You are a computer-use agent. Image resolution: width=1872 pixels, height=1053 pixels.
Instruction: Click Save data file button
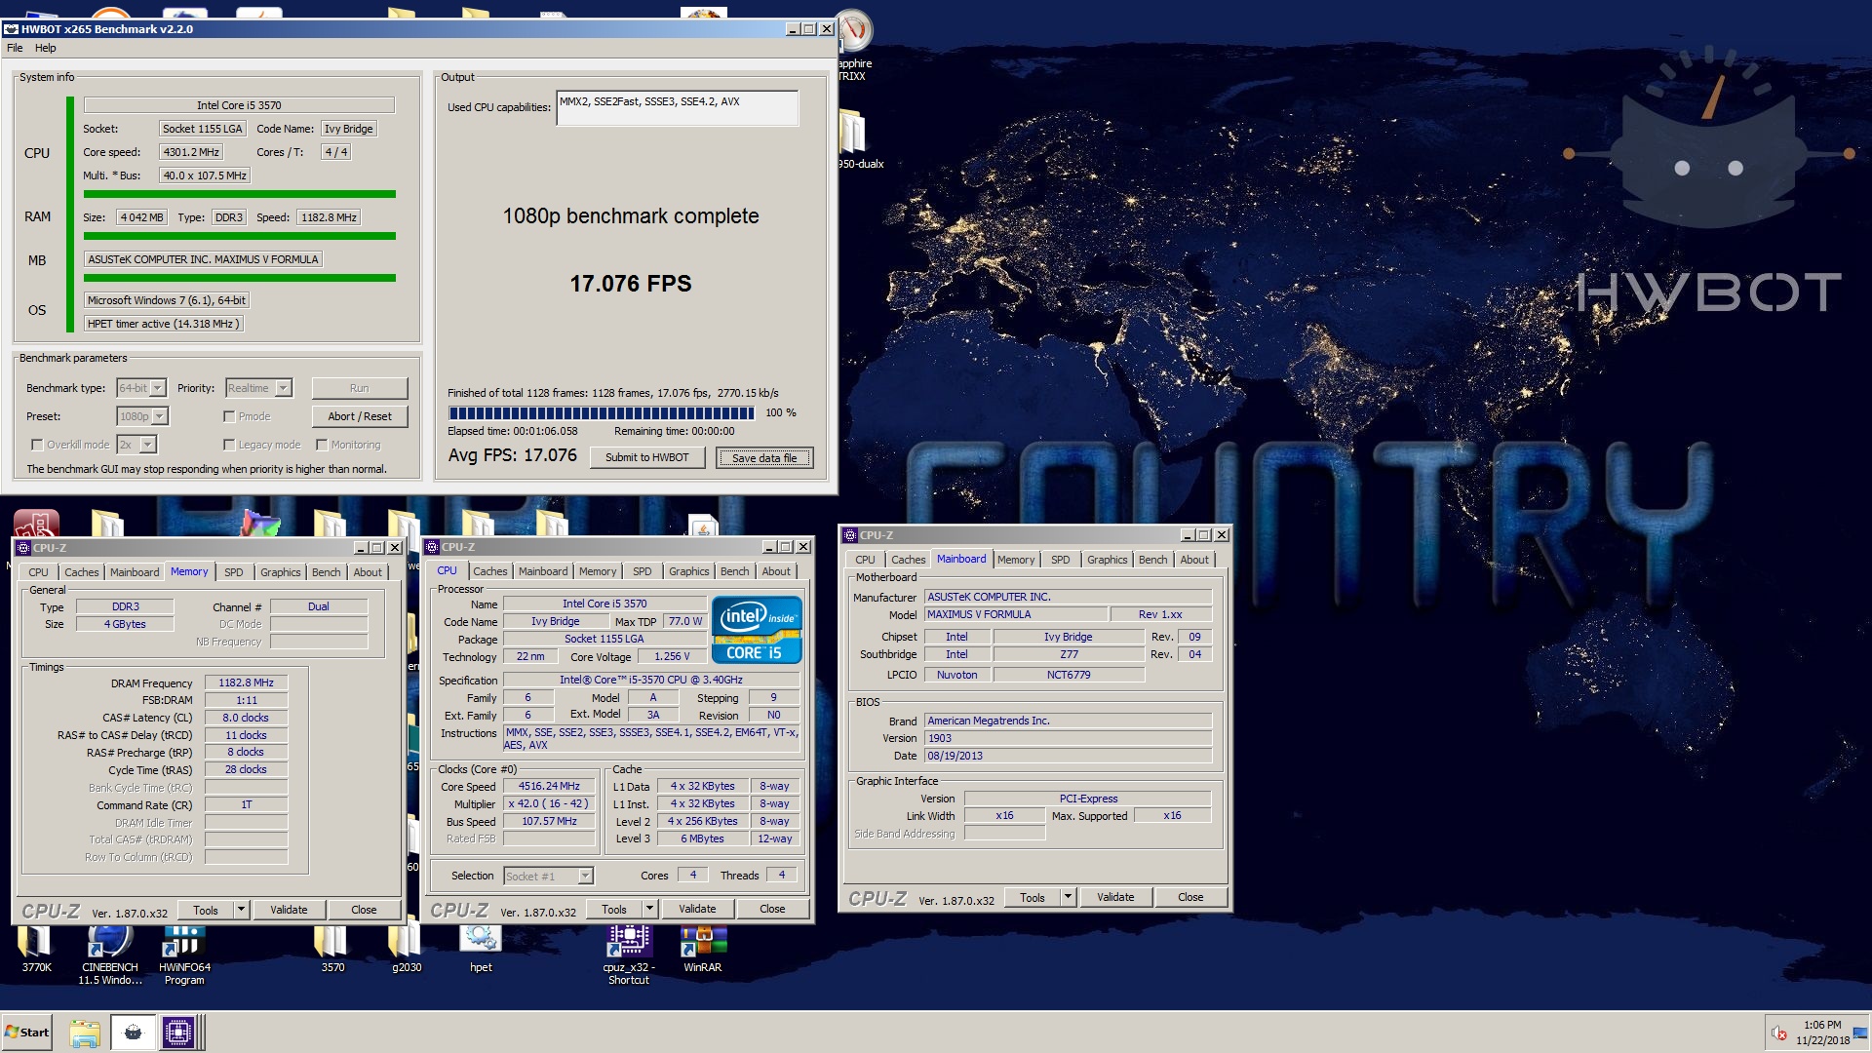click(x=764, y=457)
